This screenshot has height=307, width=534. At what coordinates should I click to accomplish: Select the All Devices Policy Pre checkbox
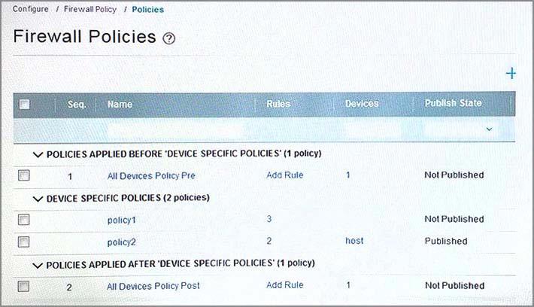click(24, 175)
